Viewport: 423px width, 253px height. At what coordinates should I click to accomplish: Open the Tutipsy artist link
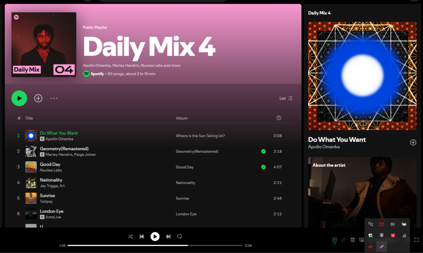pos(46,201)
